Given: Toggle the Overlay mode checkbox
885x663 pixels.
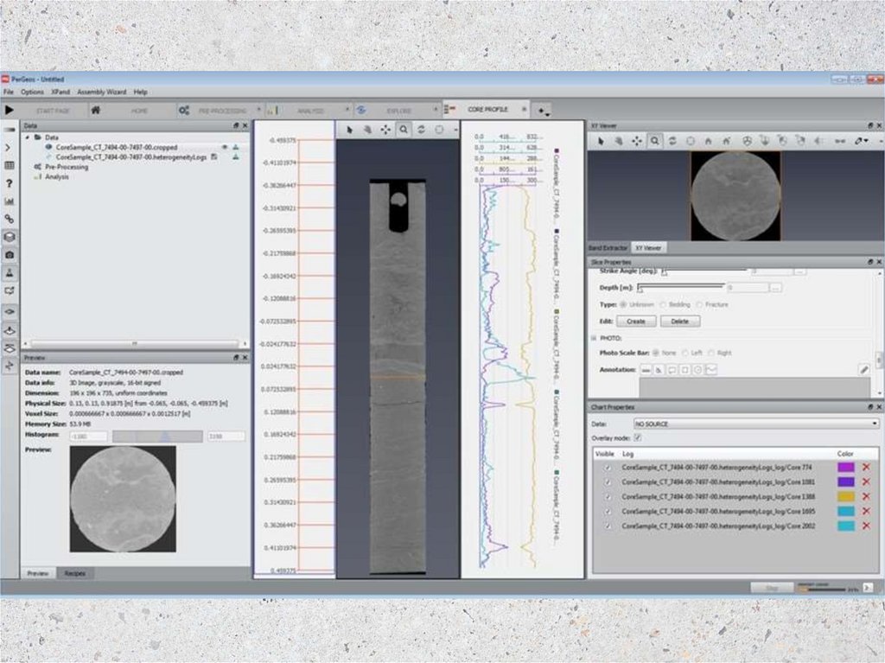Looking at the screenshot, I should [x=637, y=438].
